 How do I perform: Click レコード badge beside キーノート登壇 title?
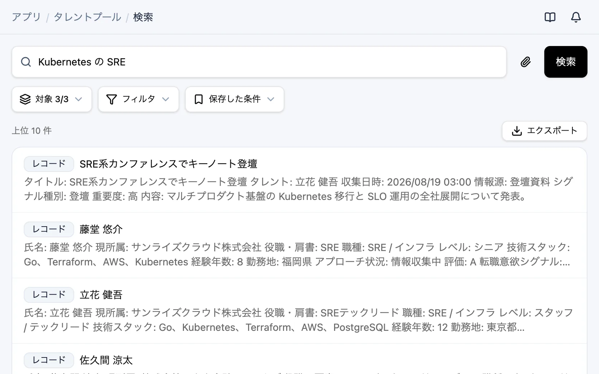pyautogui.click(x=49, y=164)
